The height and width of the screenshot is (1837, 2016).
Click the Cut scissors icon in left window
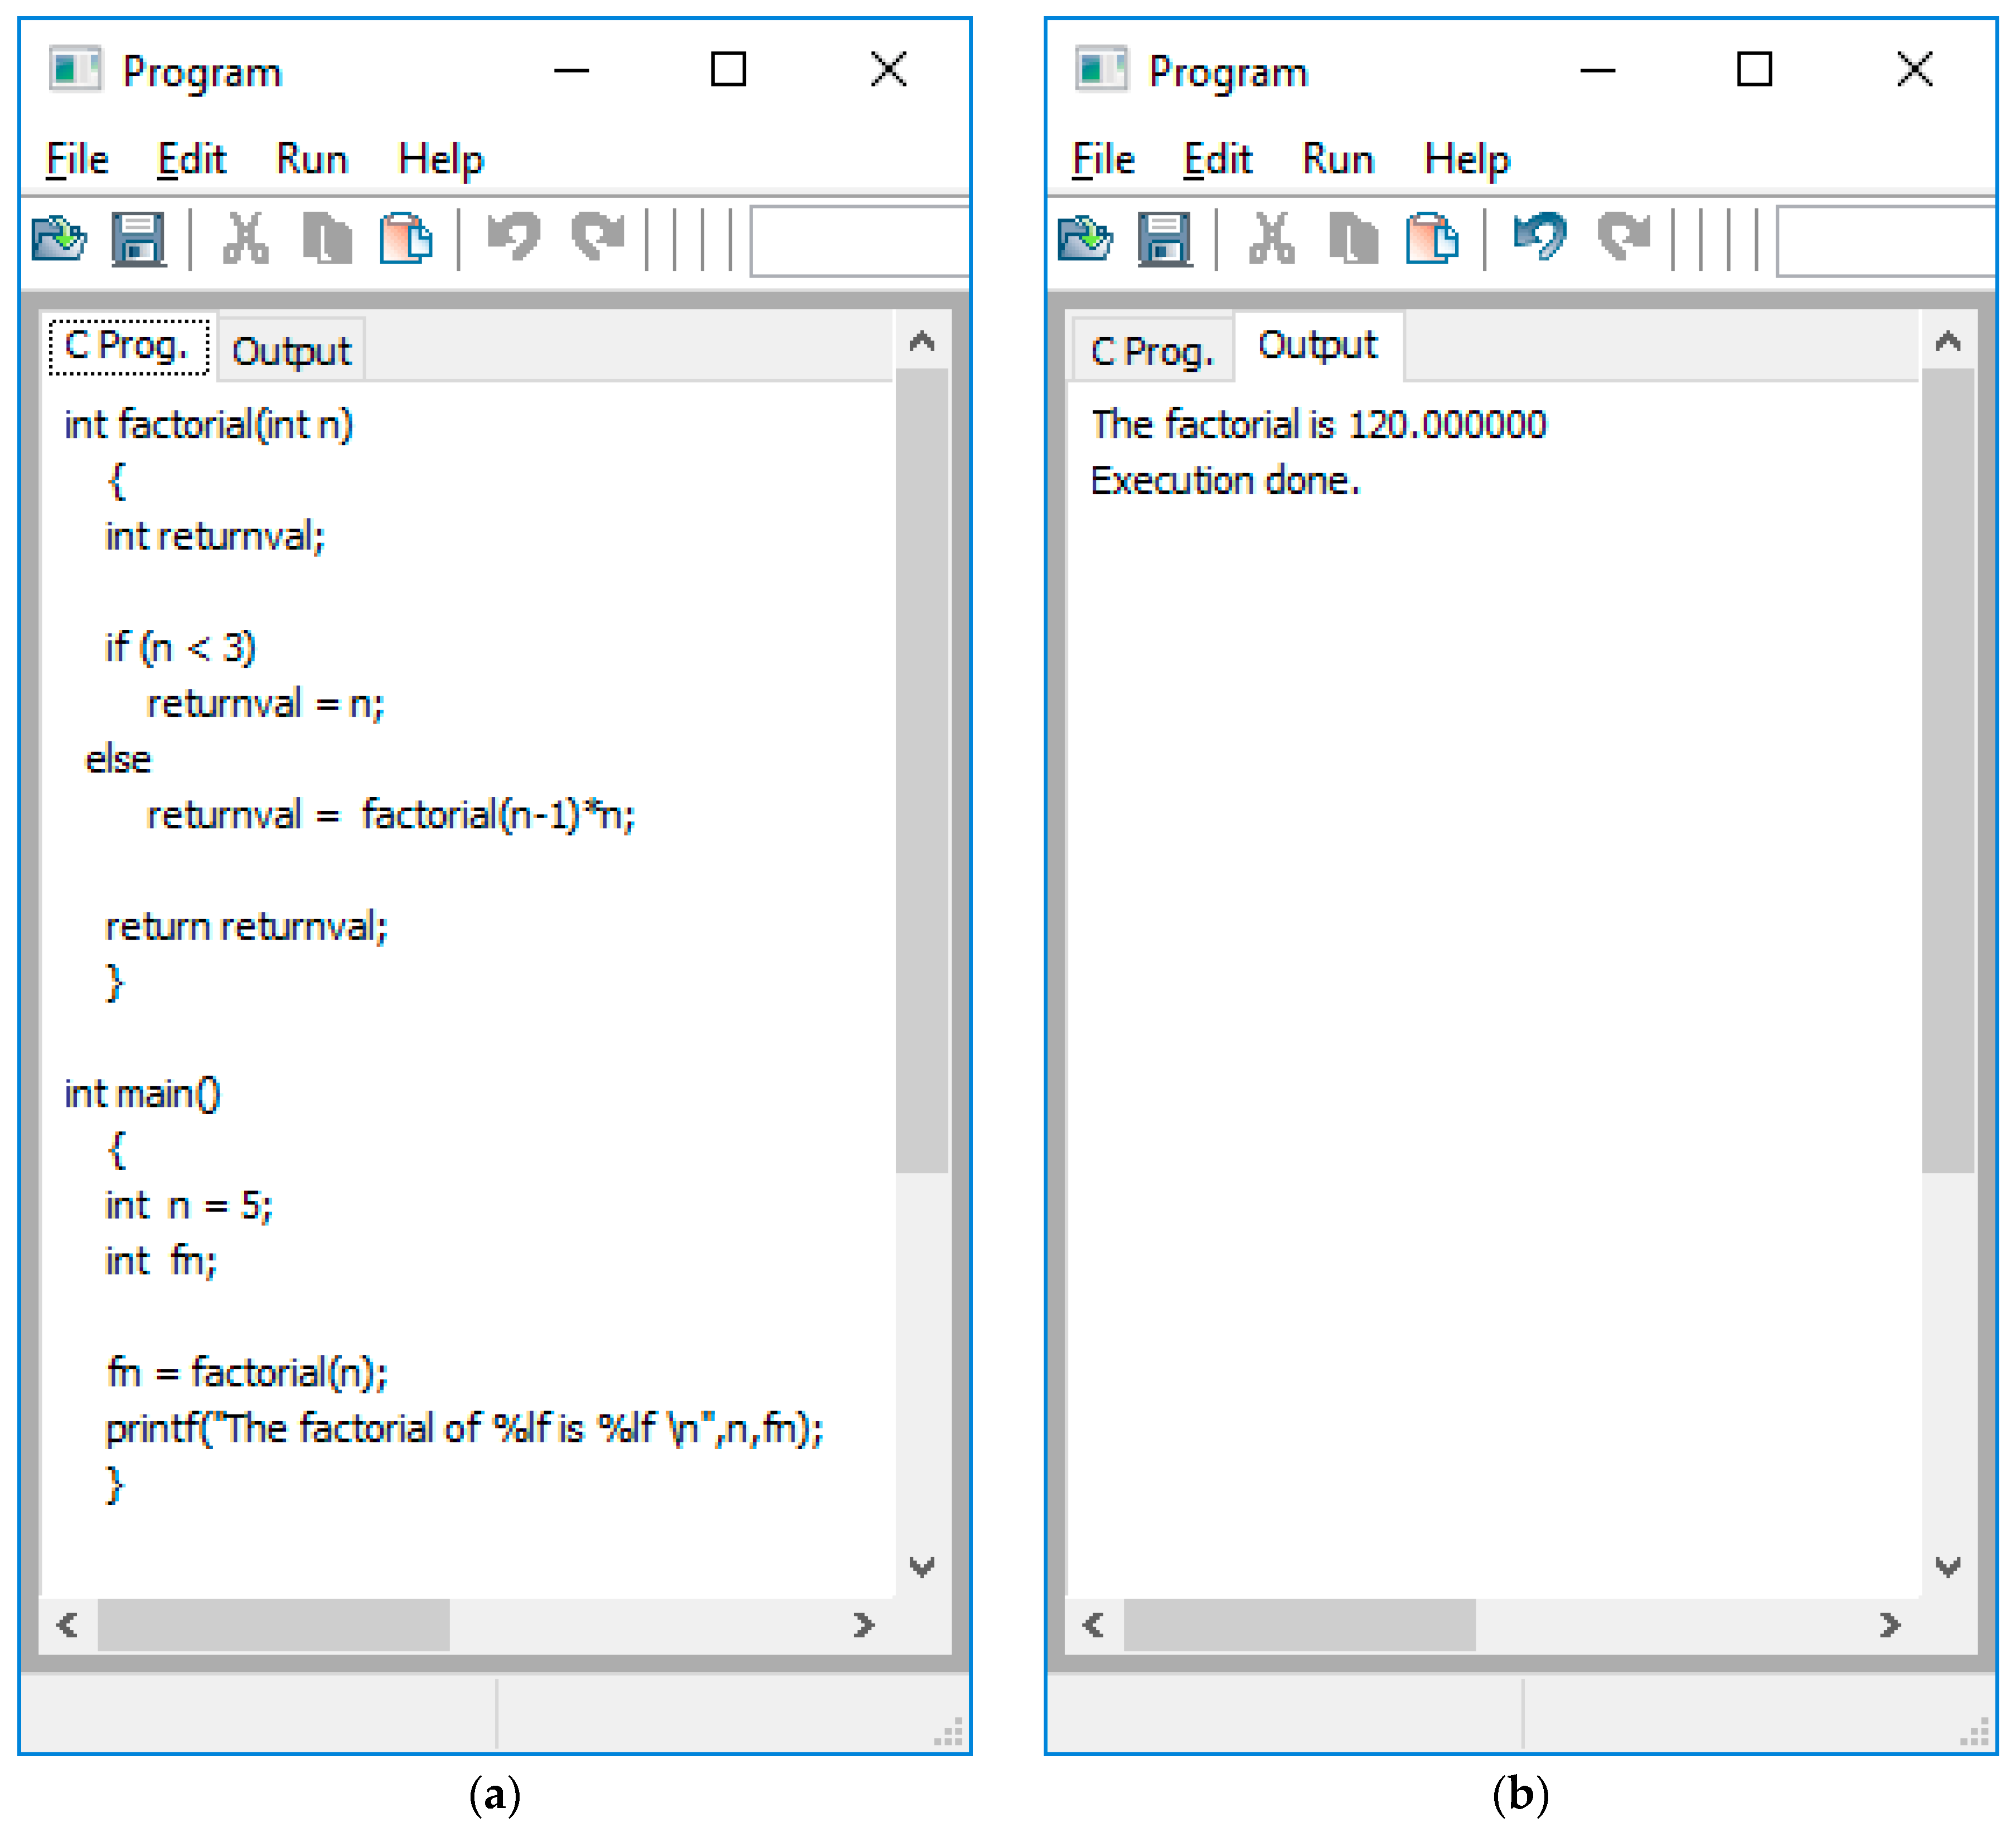(x=245, y=239)
